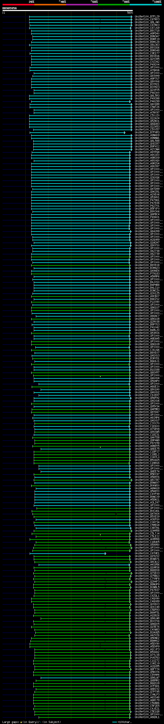Select hit label UniRef100_B1GS88
The height and width of the screenshot is (724, 164).
147,370
